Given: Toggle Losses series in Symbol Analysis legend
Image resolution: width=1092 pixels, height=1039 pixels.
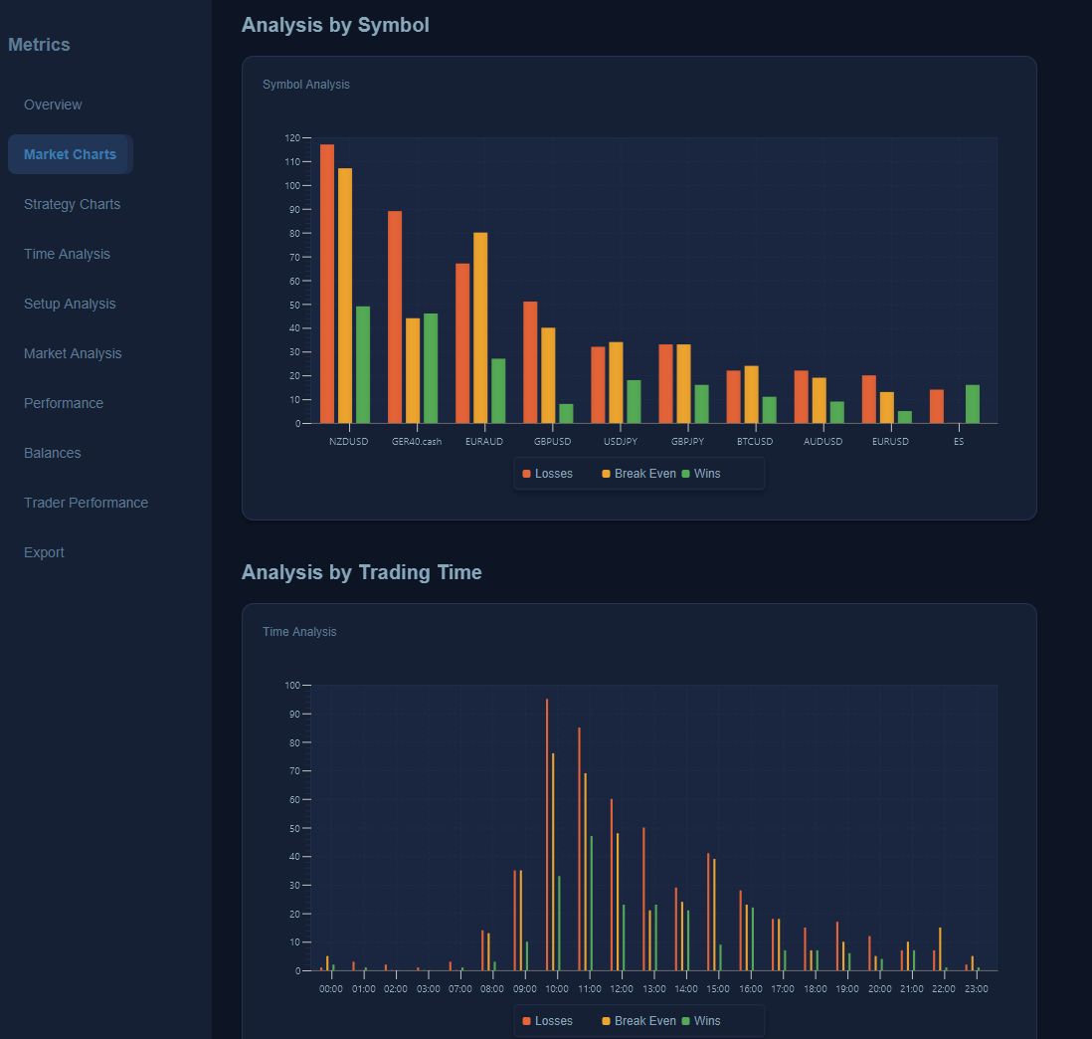Looking at the screenshot, I should pyautogui.click(x=548, y=474).
